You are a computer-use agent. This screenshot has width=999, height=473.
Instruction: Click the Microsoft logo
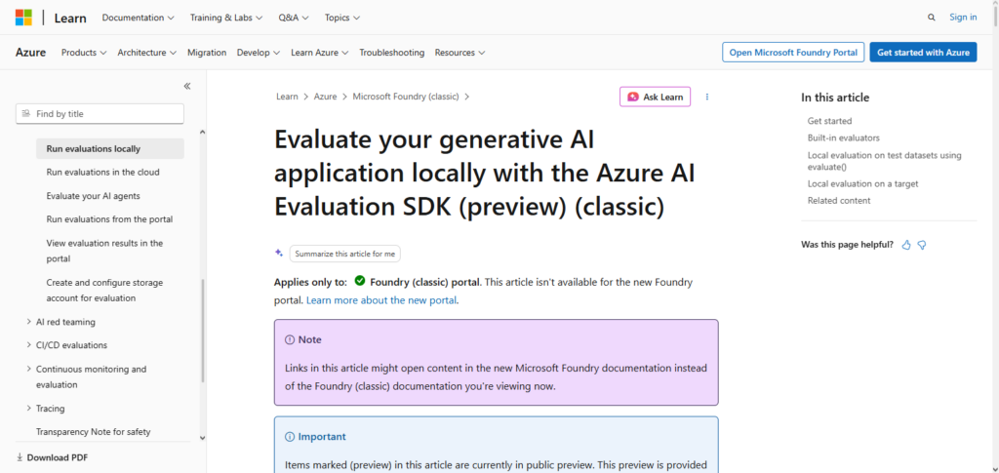click(23, 18)
